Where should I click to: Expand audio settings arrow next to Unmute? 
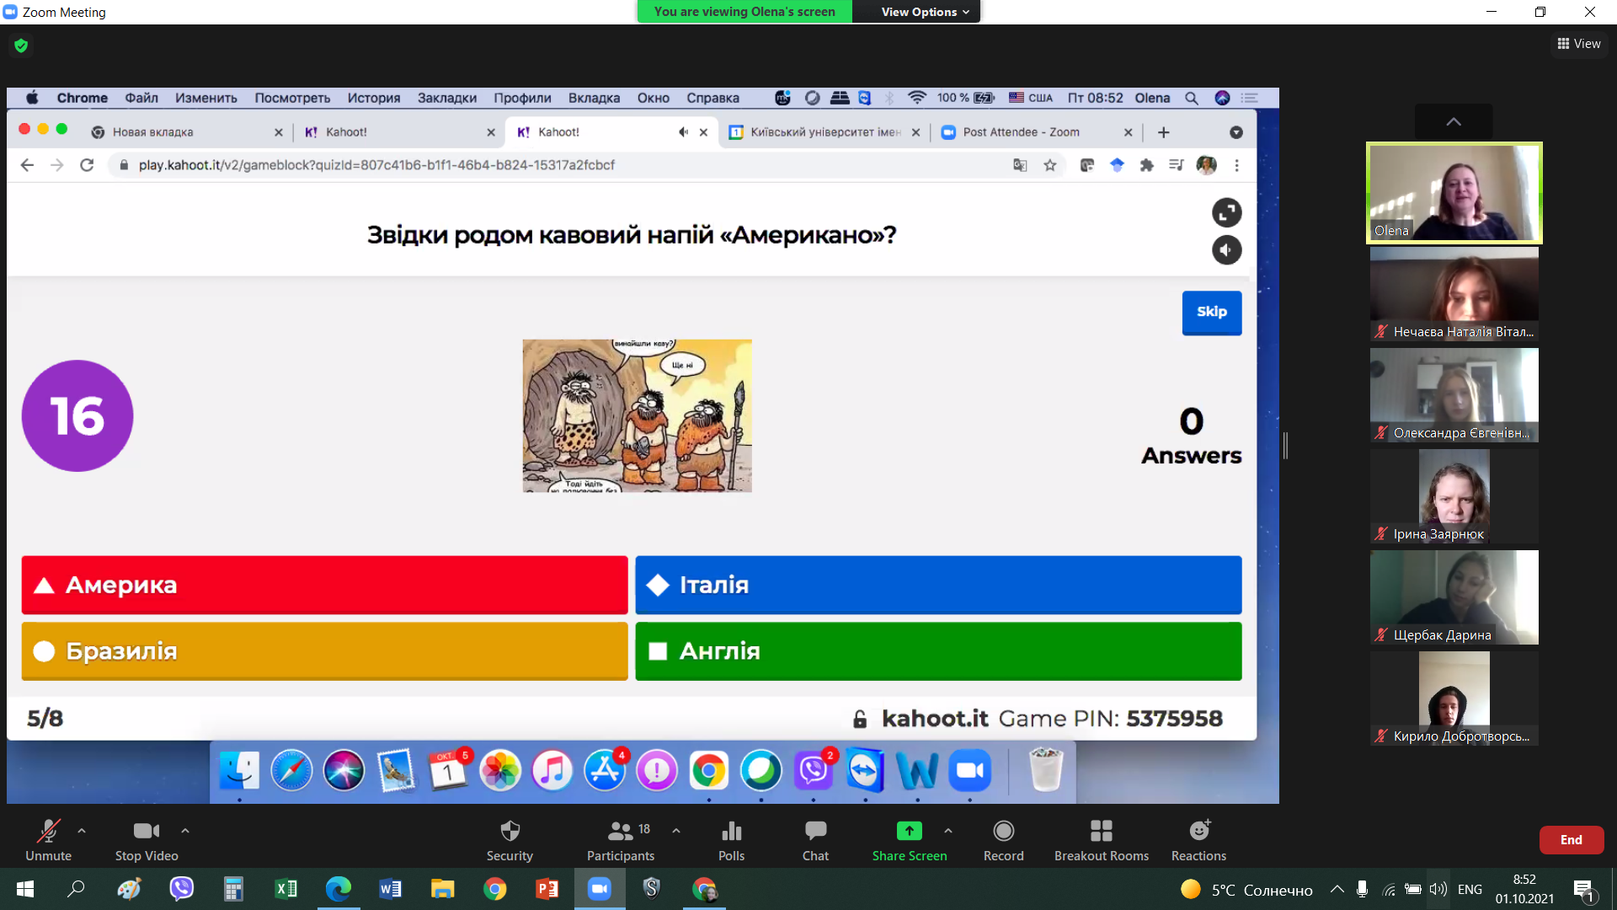[x=82, y=831]
